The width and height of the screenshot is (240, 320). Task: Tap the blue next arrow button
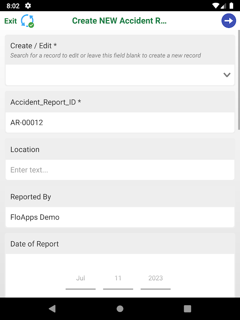tap(228, 21)
